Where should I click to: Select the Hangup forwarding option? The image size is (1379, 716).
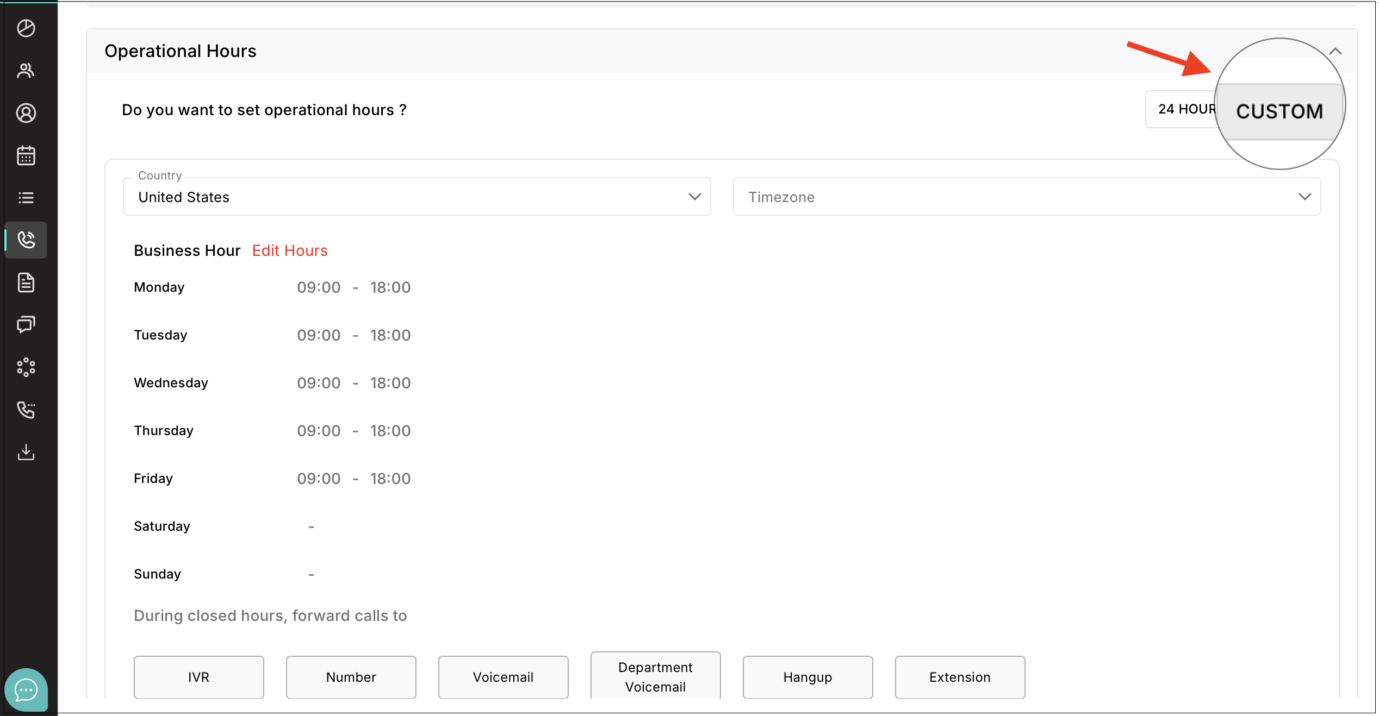807,677
